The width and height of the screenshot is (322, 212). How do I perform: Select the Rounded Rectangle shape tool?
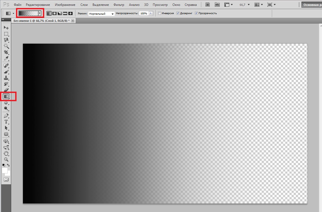pos(6,134)
